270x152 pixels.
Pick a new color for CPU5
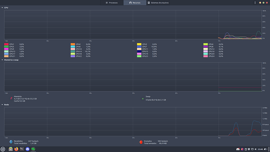[x=6, y=47]
